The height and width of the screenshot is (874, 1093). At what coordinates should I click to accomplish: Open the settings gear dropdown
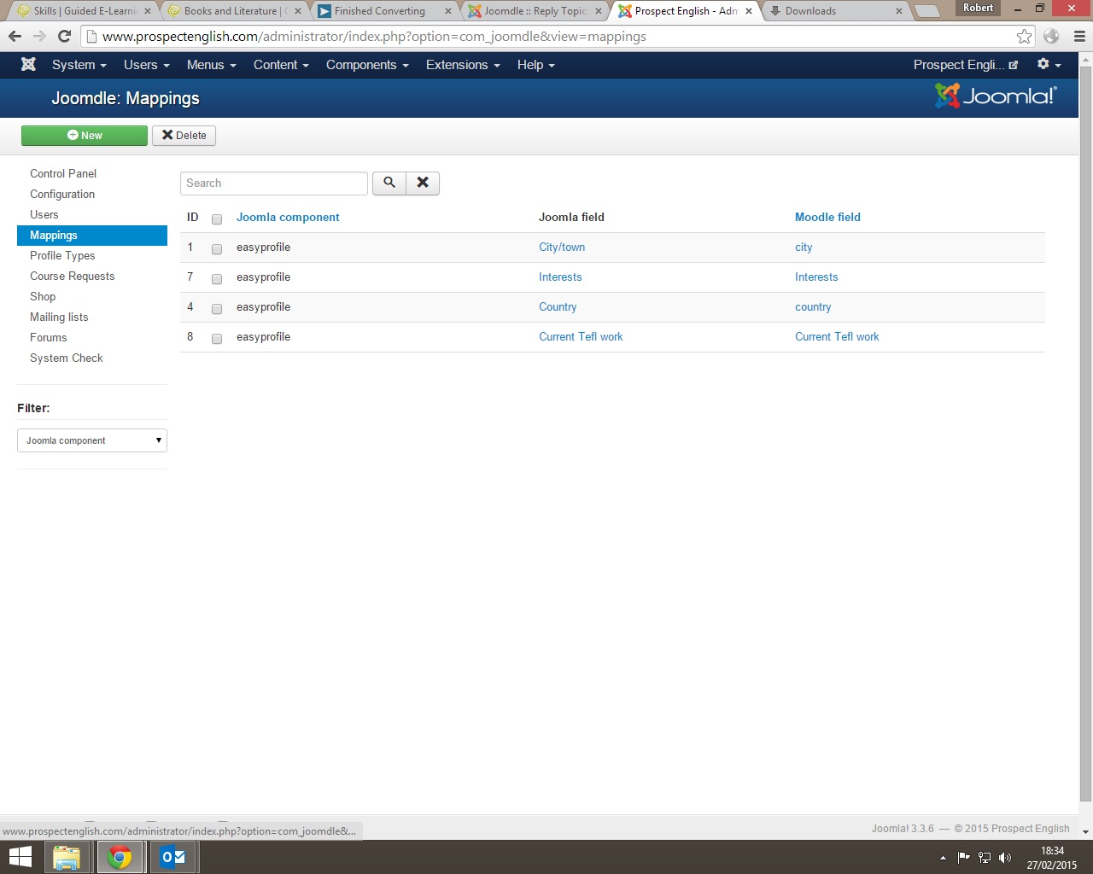click(x=1049, y=65)
